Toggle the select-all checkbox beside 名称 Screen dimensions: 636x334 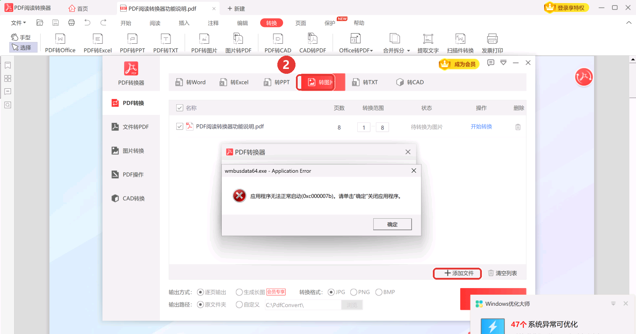[180, 108]
